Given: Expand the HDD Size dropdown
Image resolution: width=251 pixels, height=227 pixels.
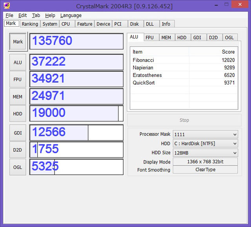Looking at the screenshot, I should [206, 153].
